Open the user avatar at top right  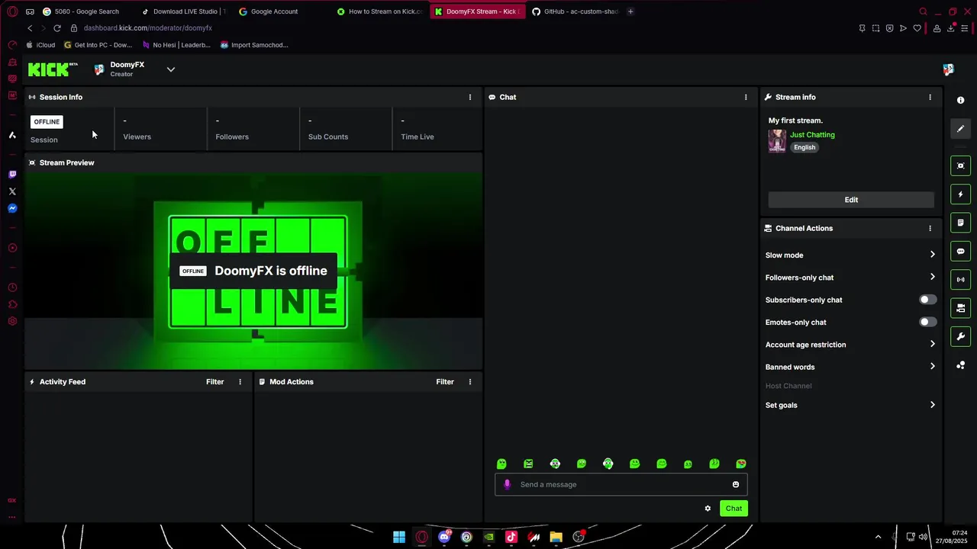point(948,69)
